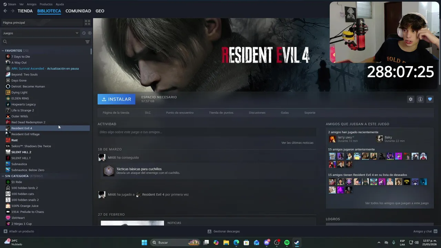The image size is (441, 248).
Task: Collapse the FAVORITOS category
Action: [x=3, y=51]
